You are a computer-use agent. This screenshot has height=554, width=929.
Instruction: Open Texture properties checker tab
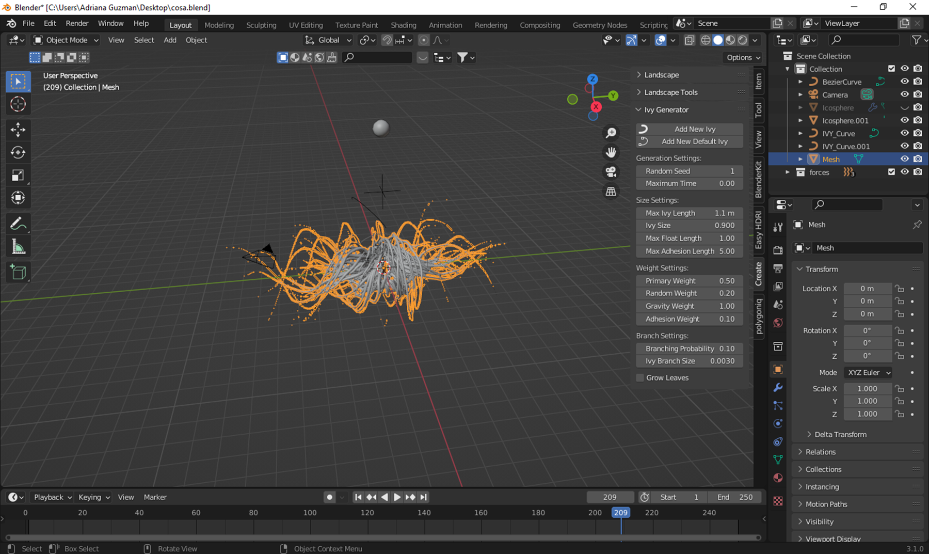click(778, 501)
